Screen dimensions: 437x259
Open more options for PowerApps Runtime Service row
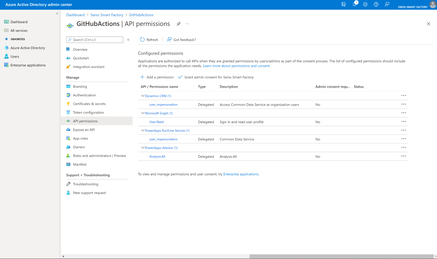(403, 130)
